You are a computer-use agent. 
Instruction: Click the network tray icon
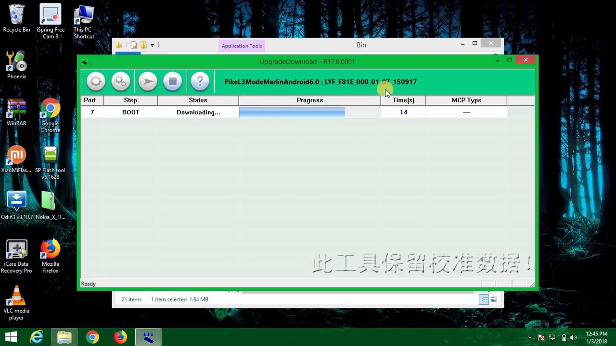[552, 337]
